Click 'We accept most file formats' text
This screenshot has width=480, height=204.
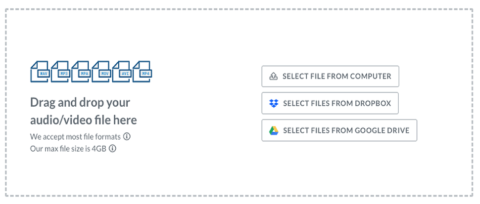coord(75,136)
